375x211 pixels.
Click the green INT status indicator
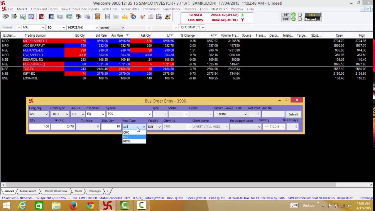tap(293, 15)
